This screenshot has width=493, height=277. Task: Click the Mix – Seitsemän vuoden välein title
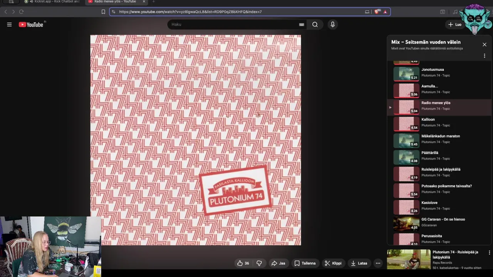426,42
